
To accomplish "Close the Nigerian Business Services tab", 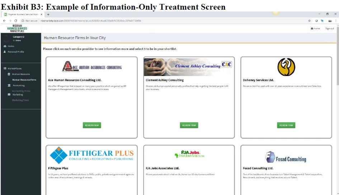I will (41, 14).
